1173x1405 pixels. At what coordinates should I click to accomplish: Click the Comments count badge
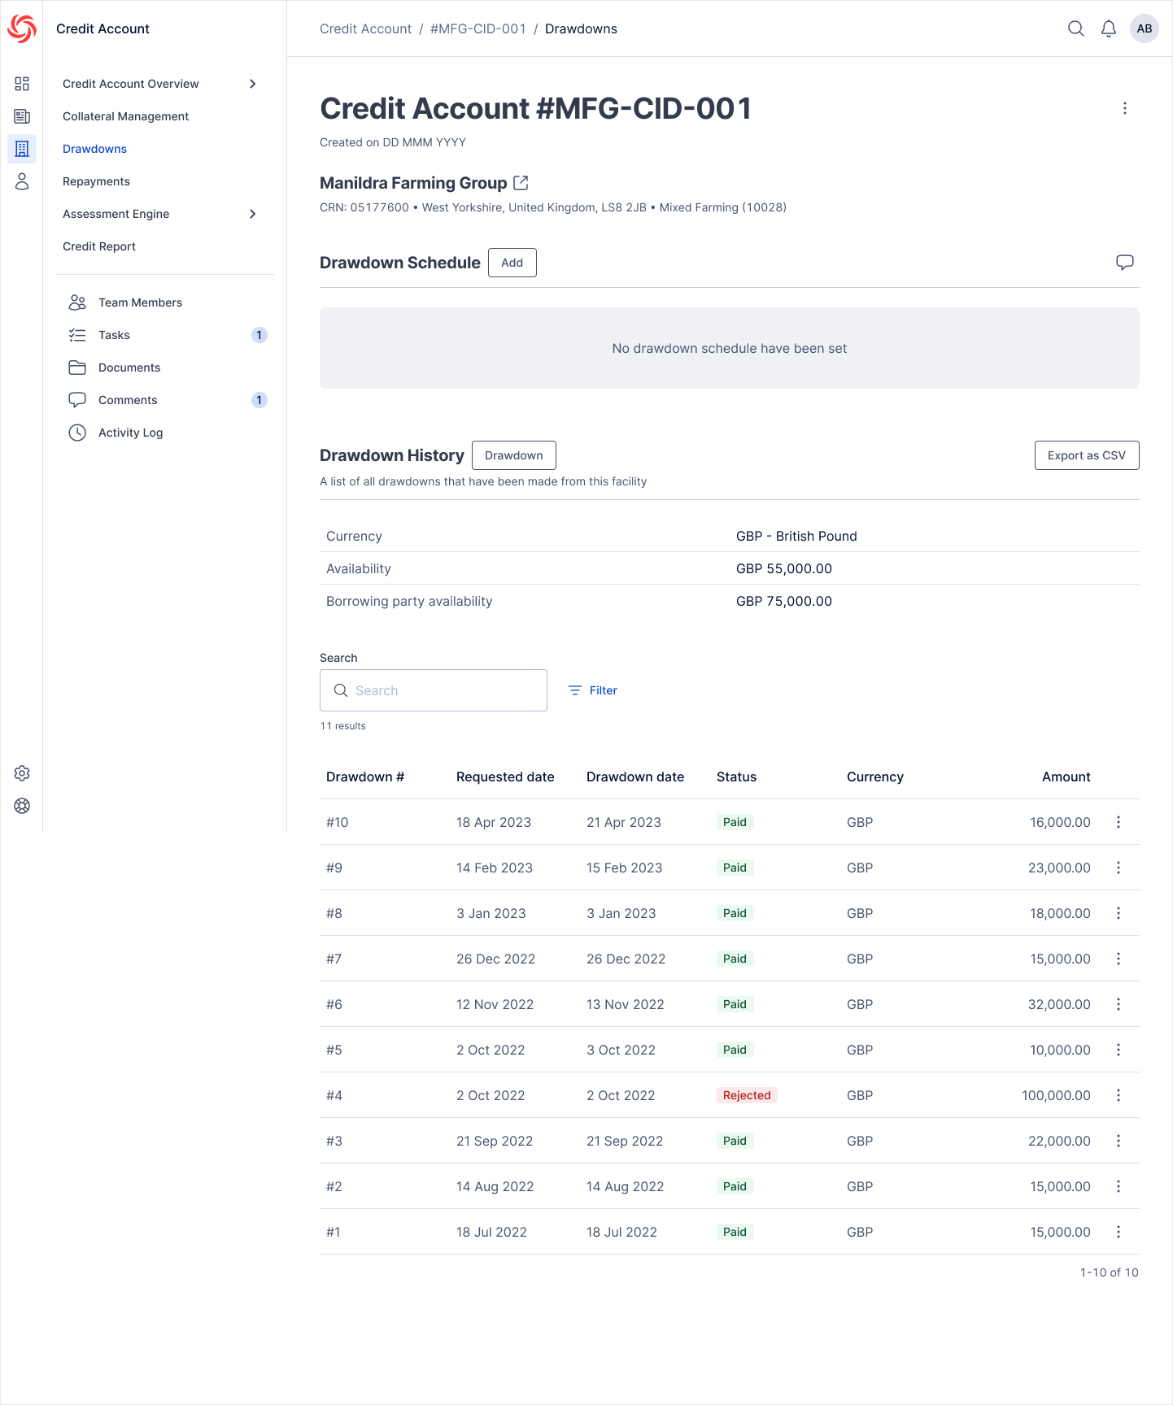(259, 400)
